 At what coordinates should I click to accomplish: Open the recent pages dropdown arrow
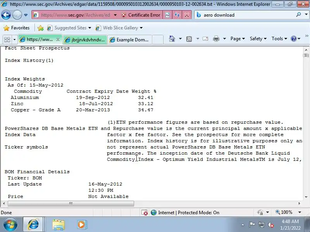point(26,15)
